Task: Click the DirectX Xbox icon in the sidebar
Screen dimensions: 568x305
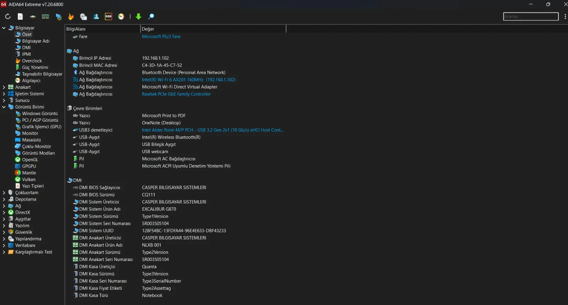Action: point(11,212)
